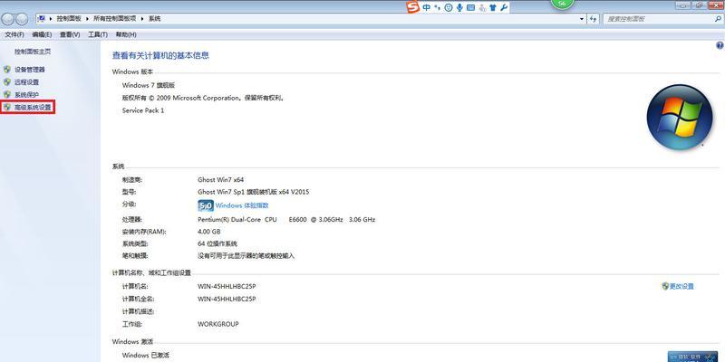Image resolution: width=725 pixels, height=362 pixels.
Task: Click the 4.00 GB RAM value
Action: [x=209, y=232]
